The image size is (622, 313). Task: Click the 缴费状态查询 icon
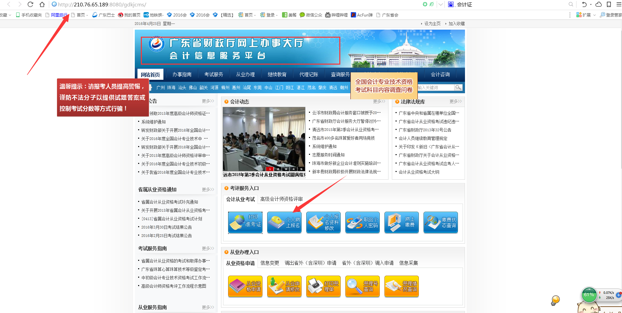440,222
